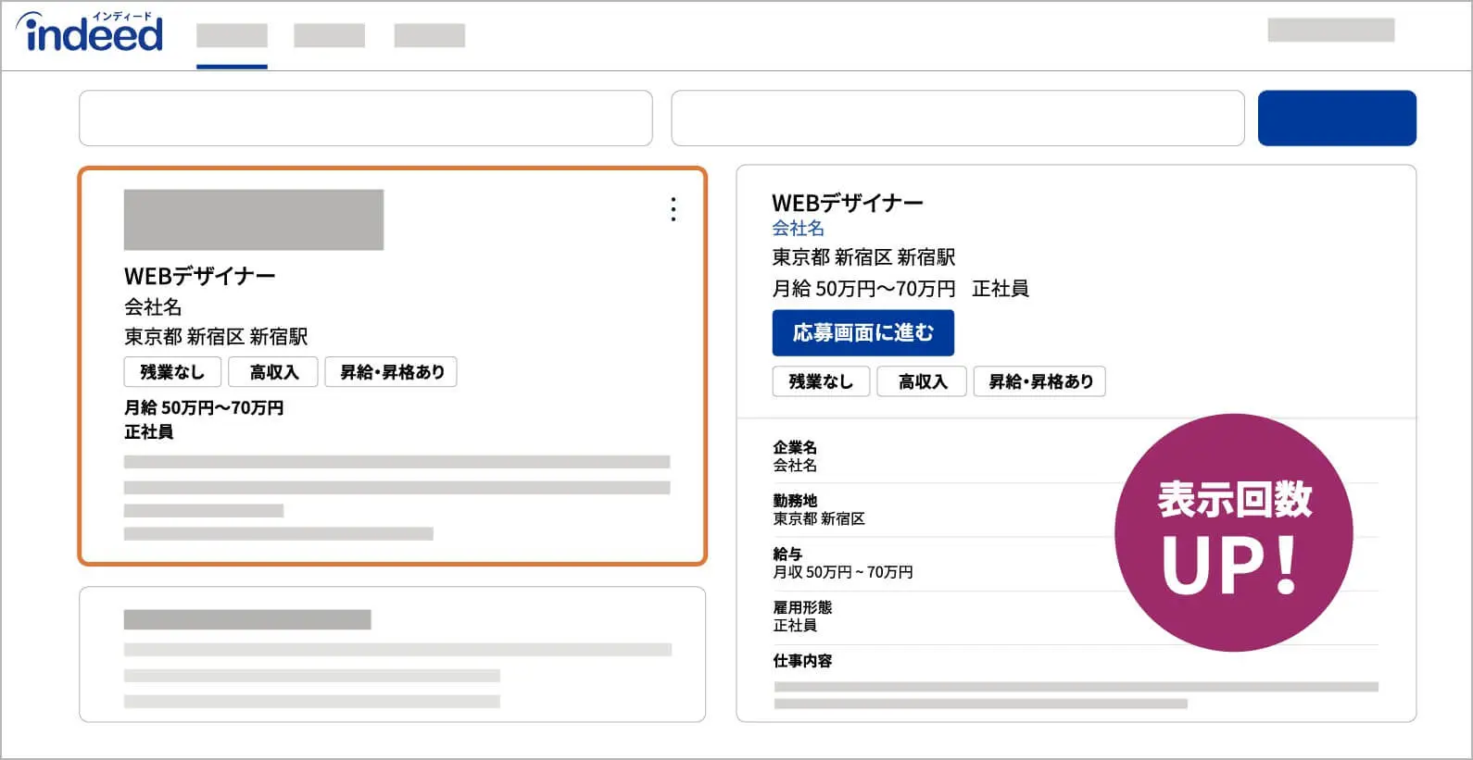Click 高収入 tag in the highlighted job card
1473x760 pixels.
tap(273, 372)
